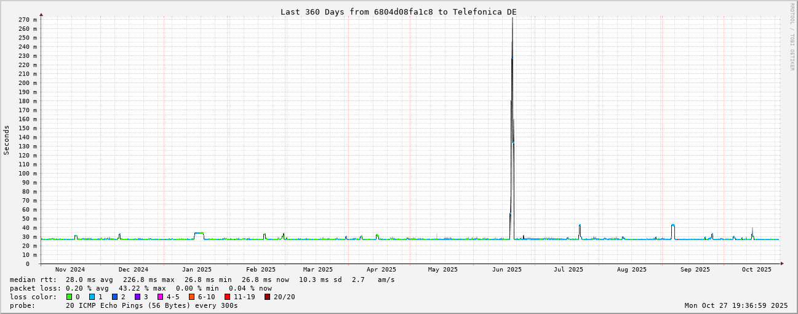The image size is (798, 314).
Task: Click the dark red 20/20 loss swatch
Action: (267, 297)
